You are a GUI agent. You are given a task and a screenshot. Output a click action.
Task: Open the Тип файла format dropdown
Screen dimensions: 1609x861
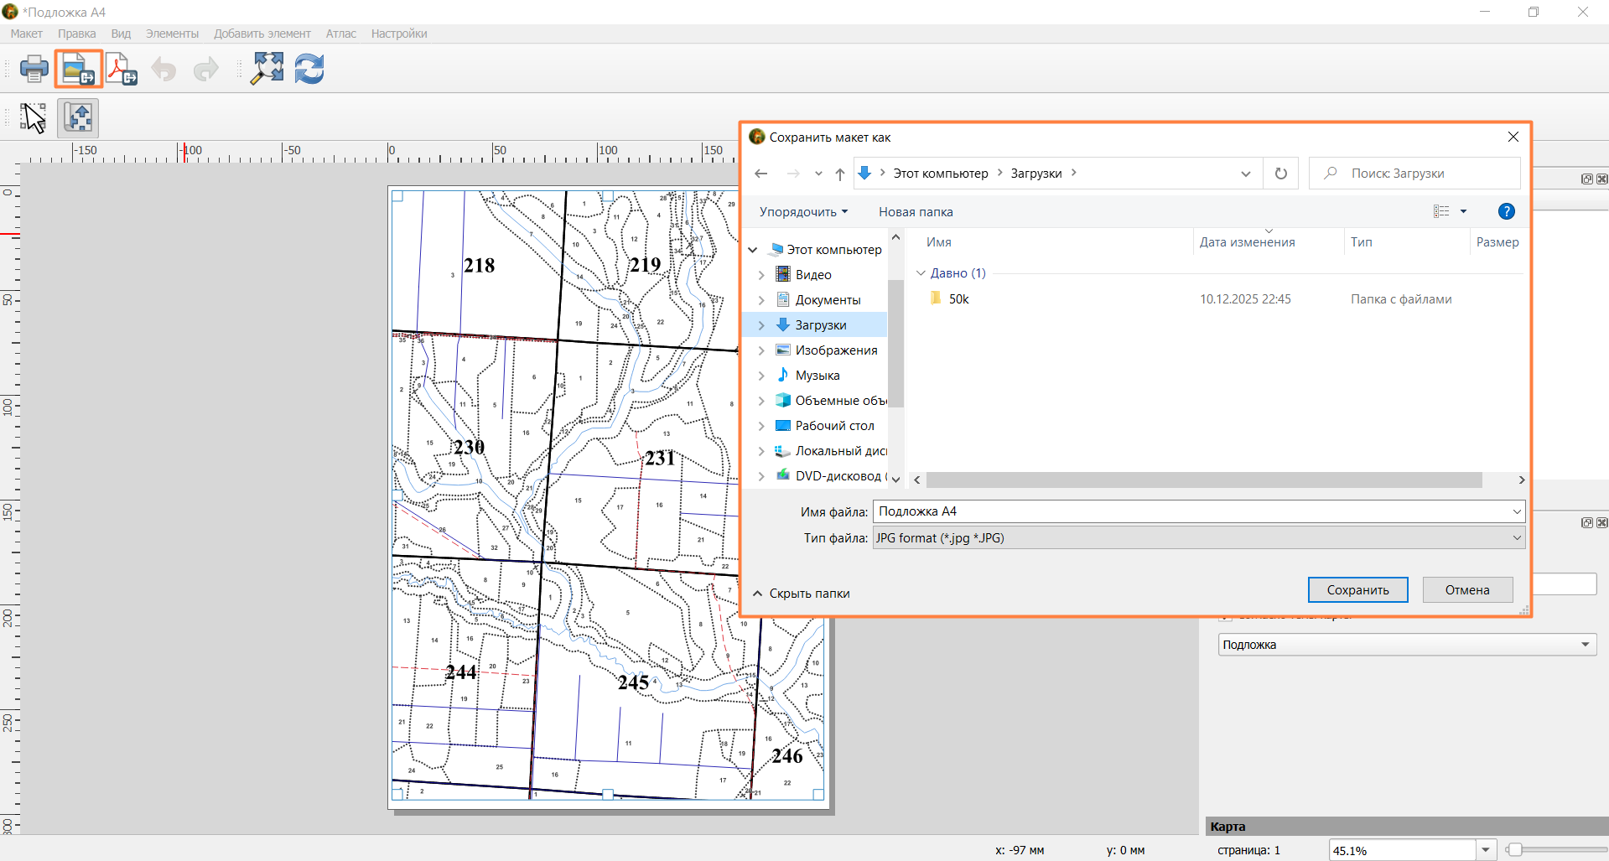click(1199, 537)
